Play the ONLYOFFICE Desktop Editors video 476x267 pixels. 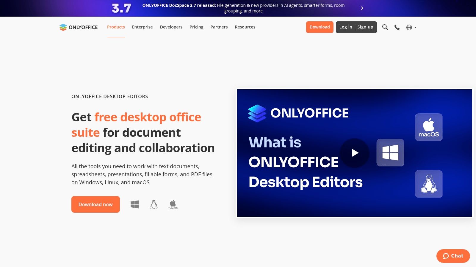pos(355,153)
